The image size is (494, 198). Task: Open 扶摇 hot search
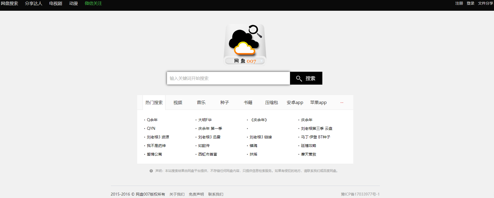[253, 154]
